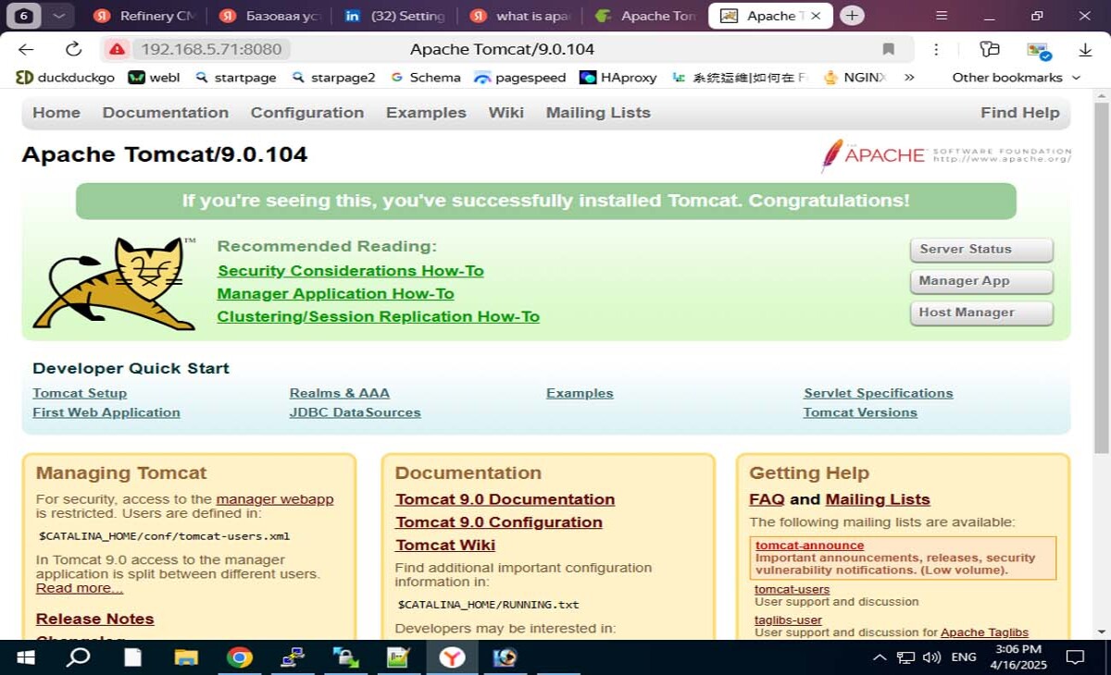Open Security Considerations How-To link
Screen dimensions: 1111x675
coord(351,271)
